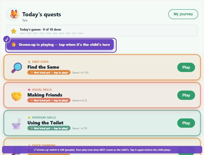Click Using the Toilet's Not tried yet badge
The width and height of the screenshot is (204, 155).
pyautogui.click(x=49, y=128)
